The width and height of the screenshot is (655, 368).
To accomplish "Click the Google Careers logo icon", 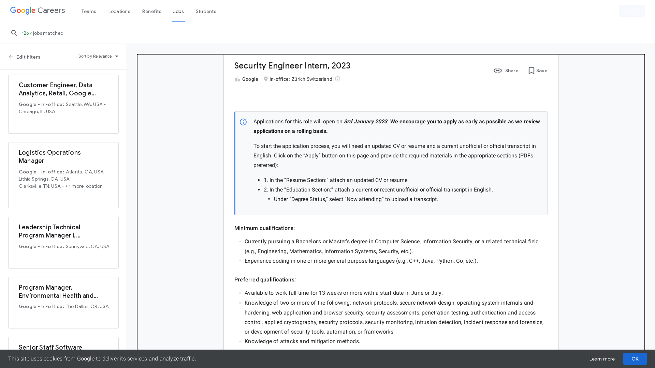I will click(x=37, y=10).
